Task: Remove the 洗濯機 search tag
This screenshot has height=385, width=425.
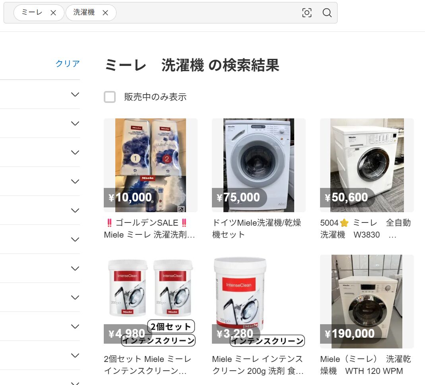Action: (105, 13)
